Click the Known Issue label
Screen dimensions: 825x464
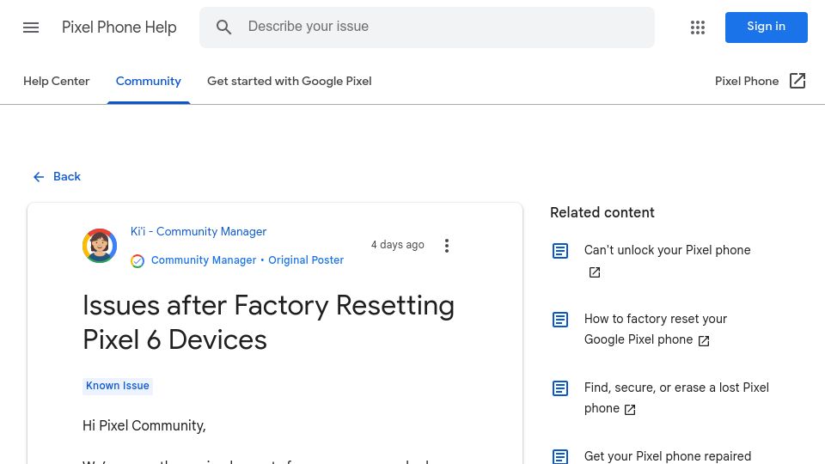(x=118, y=386)
